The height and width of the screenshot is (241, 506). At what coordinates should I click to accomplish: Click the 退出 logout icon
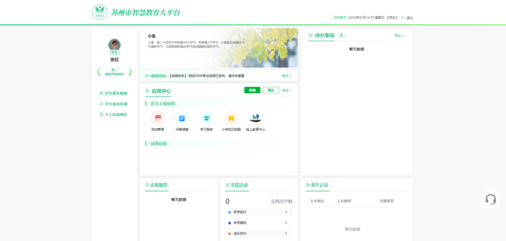point(403,18)
